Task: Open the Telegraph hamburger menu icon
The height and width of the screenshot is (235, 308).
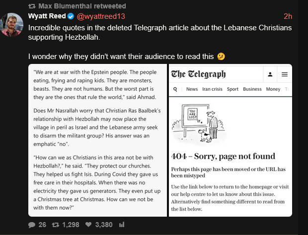Action: click(x=285, y=74)
